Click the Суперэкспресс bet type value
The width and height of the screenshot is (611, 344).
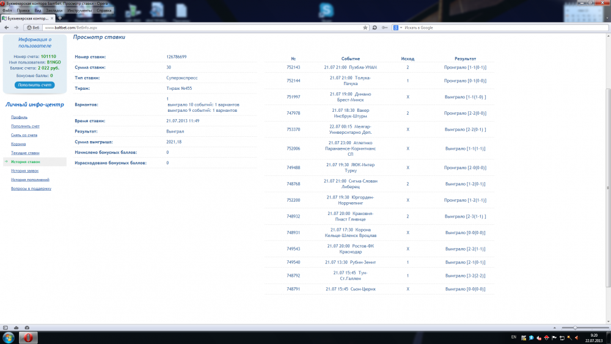tap(182, 78)
